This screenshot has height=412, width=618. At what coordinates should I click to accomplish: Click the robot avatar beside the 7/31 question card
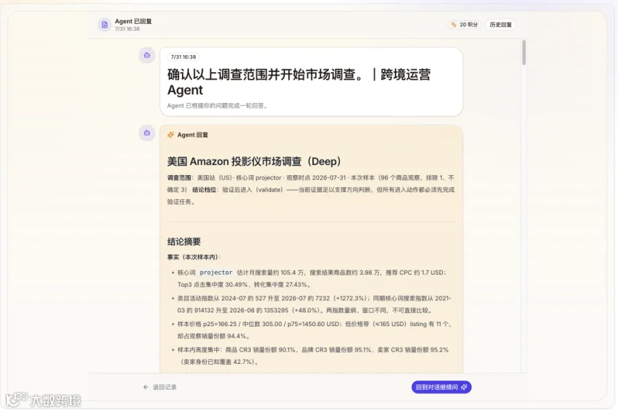147,55
